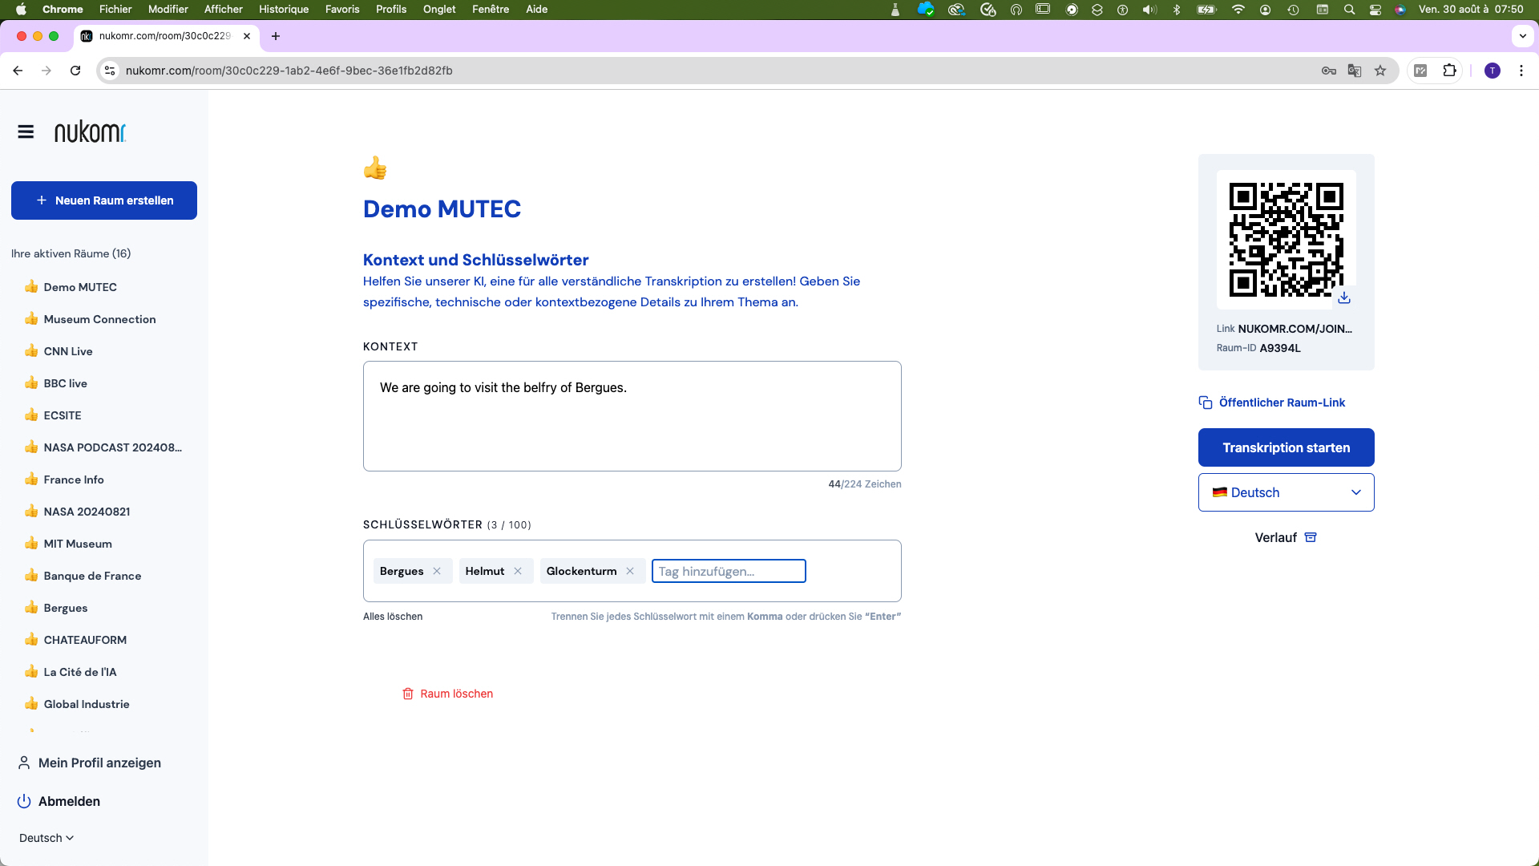
Task: Open the NASA 20240821 room
Action: (87, 512)
